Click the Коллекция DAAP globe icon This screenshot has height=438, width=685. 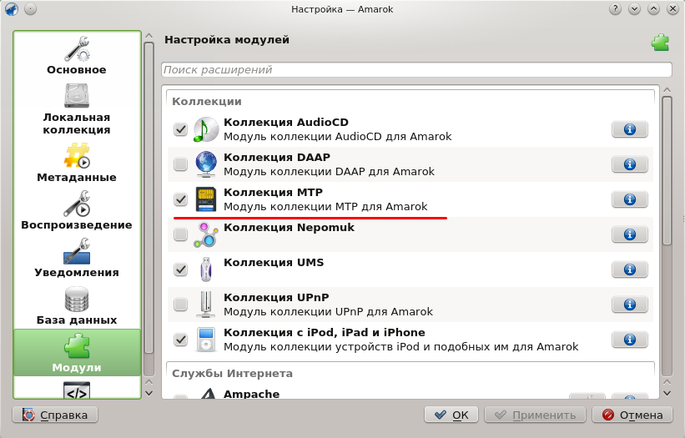[x=205, y=164]
